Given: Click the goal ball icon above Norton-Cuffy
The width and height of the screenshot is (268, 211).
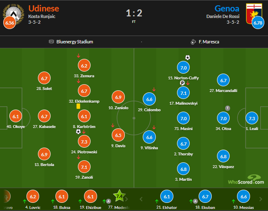Looking at the screenshot, I should click(x=188, y=58).
